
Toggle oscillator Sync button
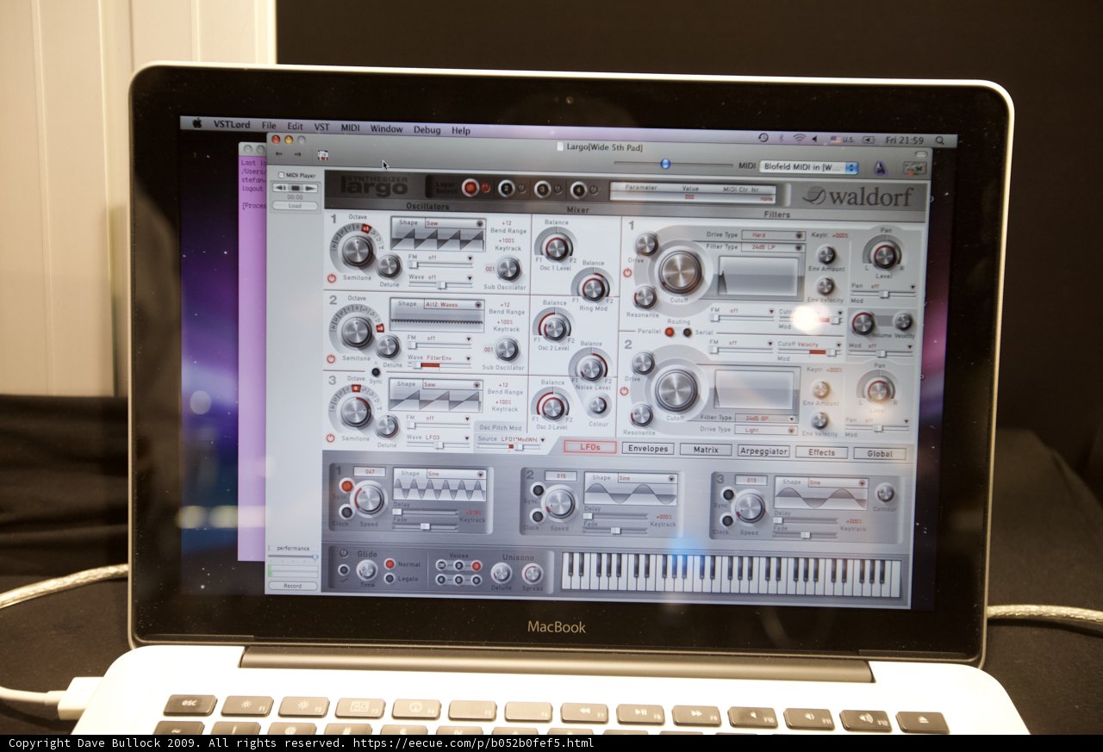click(x=376, y=370)
